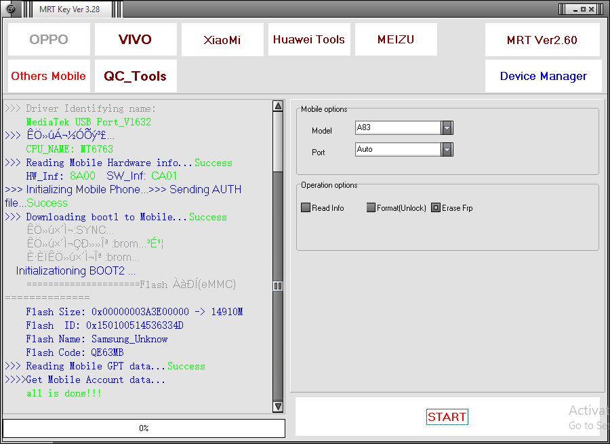
Task: Click the log scrollbar thumb
Action: (x=278, y=286)
